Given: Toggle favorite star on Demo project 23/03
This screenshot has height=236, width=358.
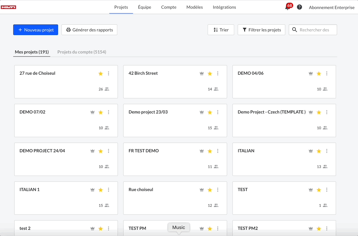Looking at the screenshot, I should coord(210,112).
